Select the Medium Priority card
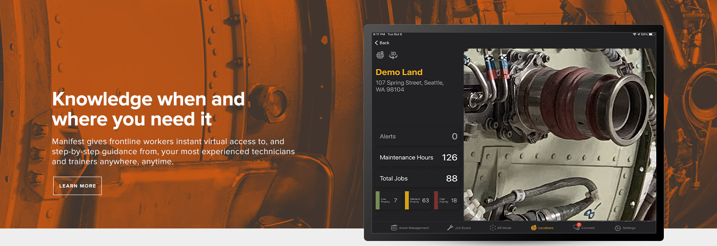The height and width of the screenshot is (246, 717). 418,200
